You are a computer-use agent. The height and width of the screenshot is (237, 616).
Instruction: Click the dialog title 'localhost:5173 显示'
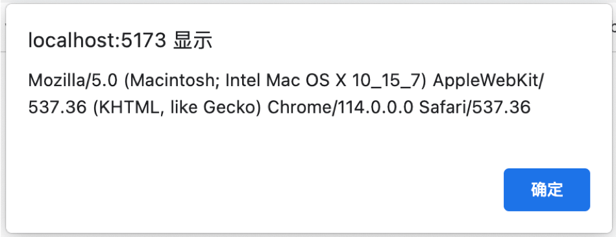pos(120,41)
